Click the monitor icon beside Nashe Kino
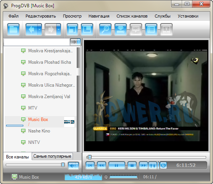This screenshot has width=213, height=184. pyautogui.click(x=23, y=131)
